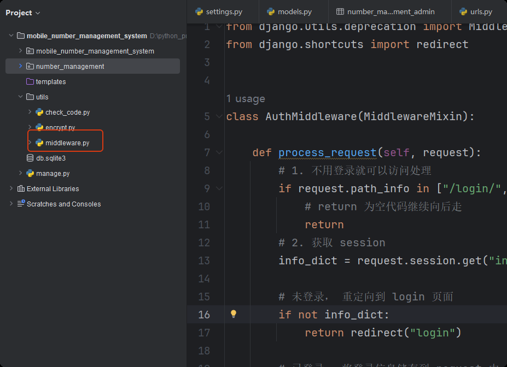
Task: Click the number_management package icon
Action: [x=30, y=66]
